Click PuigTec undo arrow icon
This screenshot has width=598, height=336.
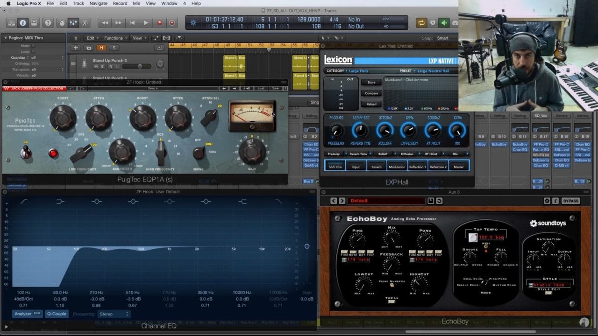(71, 88)
